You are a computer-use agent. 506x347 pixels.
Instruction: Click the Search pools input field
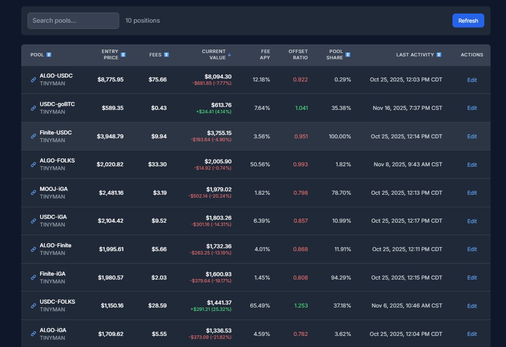click(x=73, y=20)
